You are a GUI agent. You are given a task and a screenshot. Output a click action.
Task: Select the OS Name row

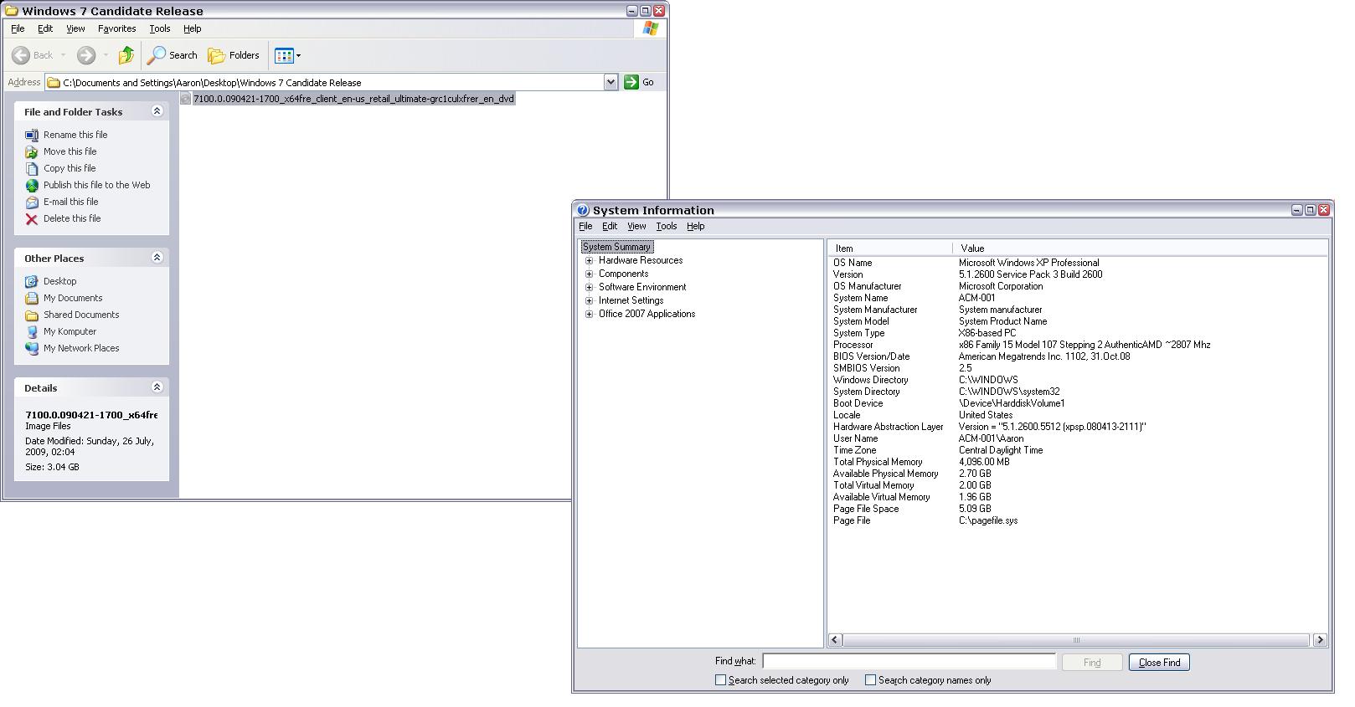[x=1079, y=263]
